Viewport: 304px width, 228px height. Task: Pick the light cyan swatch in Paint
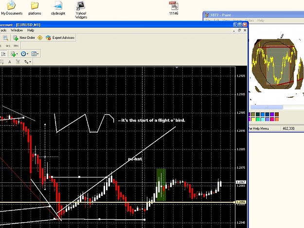[263, 119]
